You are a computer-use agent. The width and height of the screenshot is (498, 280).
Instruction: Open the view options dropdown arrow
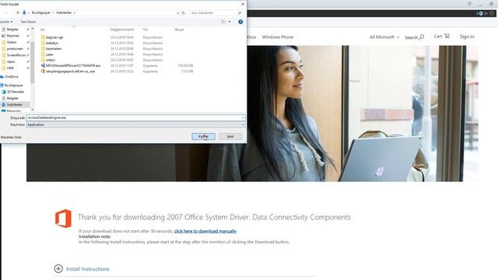tap(230, 22)
